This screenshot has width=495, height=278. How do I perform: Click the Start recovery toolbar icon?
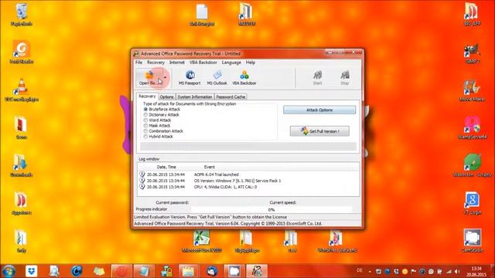pyautogui.click(x=317, y=77)
